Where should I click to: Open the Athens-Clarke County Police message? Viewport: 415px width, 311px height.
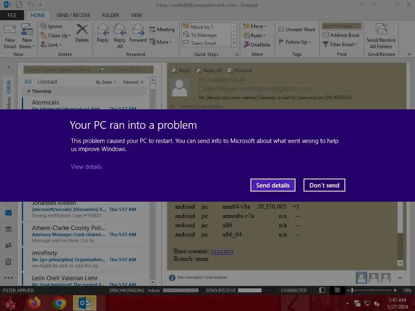(85, 234)
